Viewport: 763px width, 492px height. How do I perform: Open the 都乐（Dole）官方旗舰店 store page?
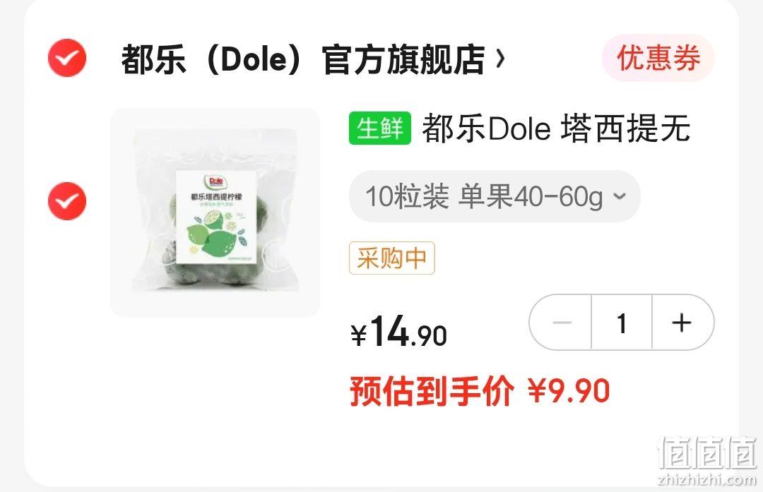pos(302,59)
